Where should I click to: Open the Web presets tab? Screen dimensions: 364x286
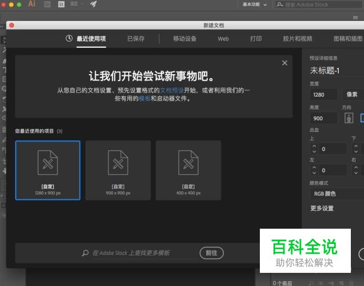(223, 39)
